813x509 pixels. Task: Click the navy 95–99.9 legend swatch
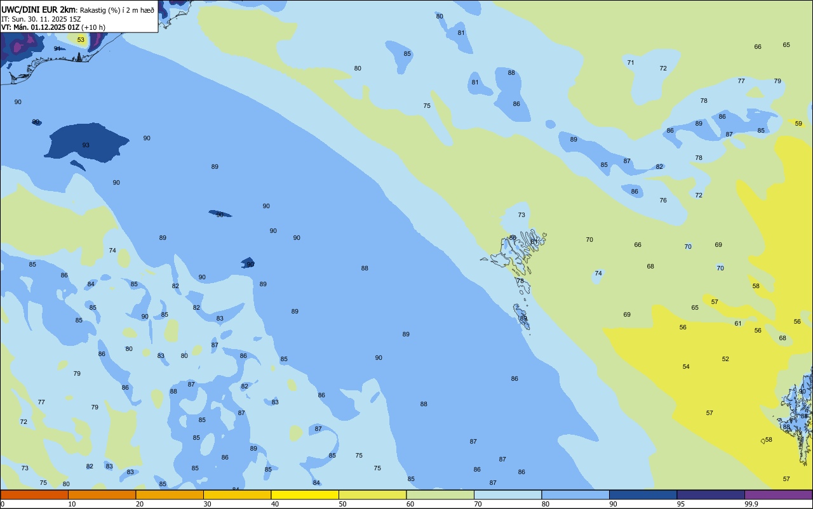point(711,494)
